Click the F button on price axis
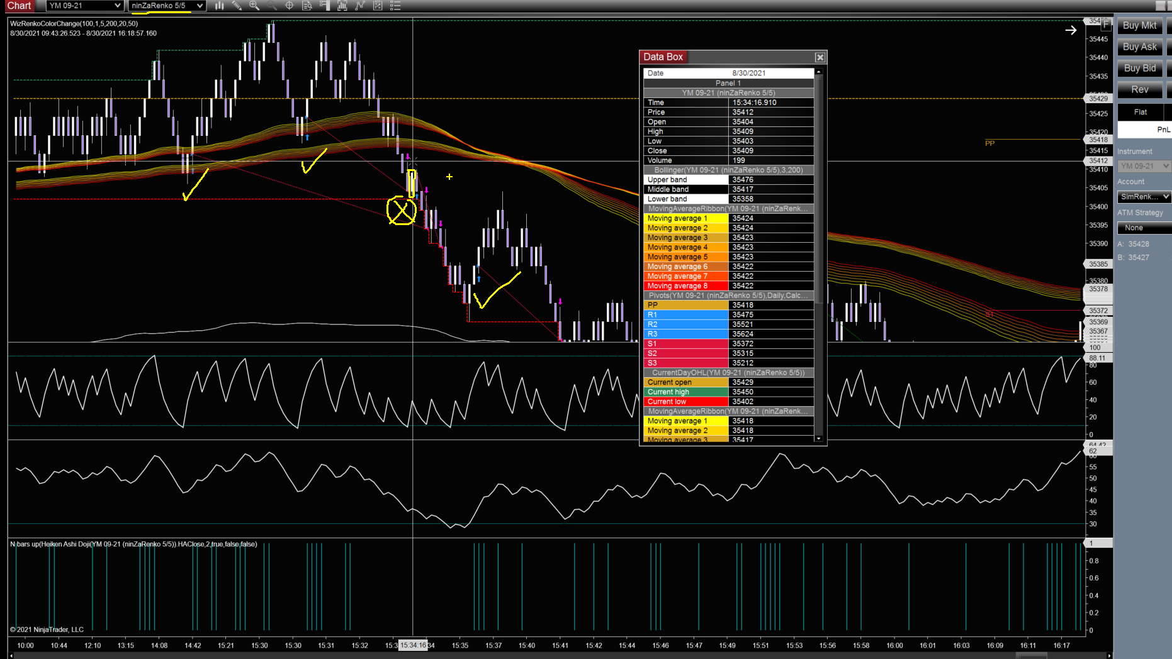The image size is (1172, 659). (x=1106, y=24)
